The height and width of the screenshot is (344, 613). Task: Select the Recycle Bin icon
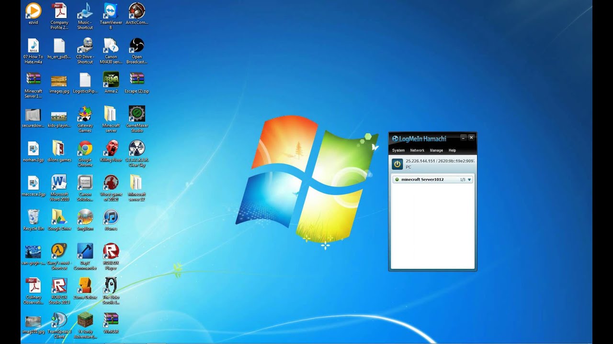[x=33, y=217]
